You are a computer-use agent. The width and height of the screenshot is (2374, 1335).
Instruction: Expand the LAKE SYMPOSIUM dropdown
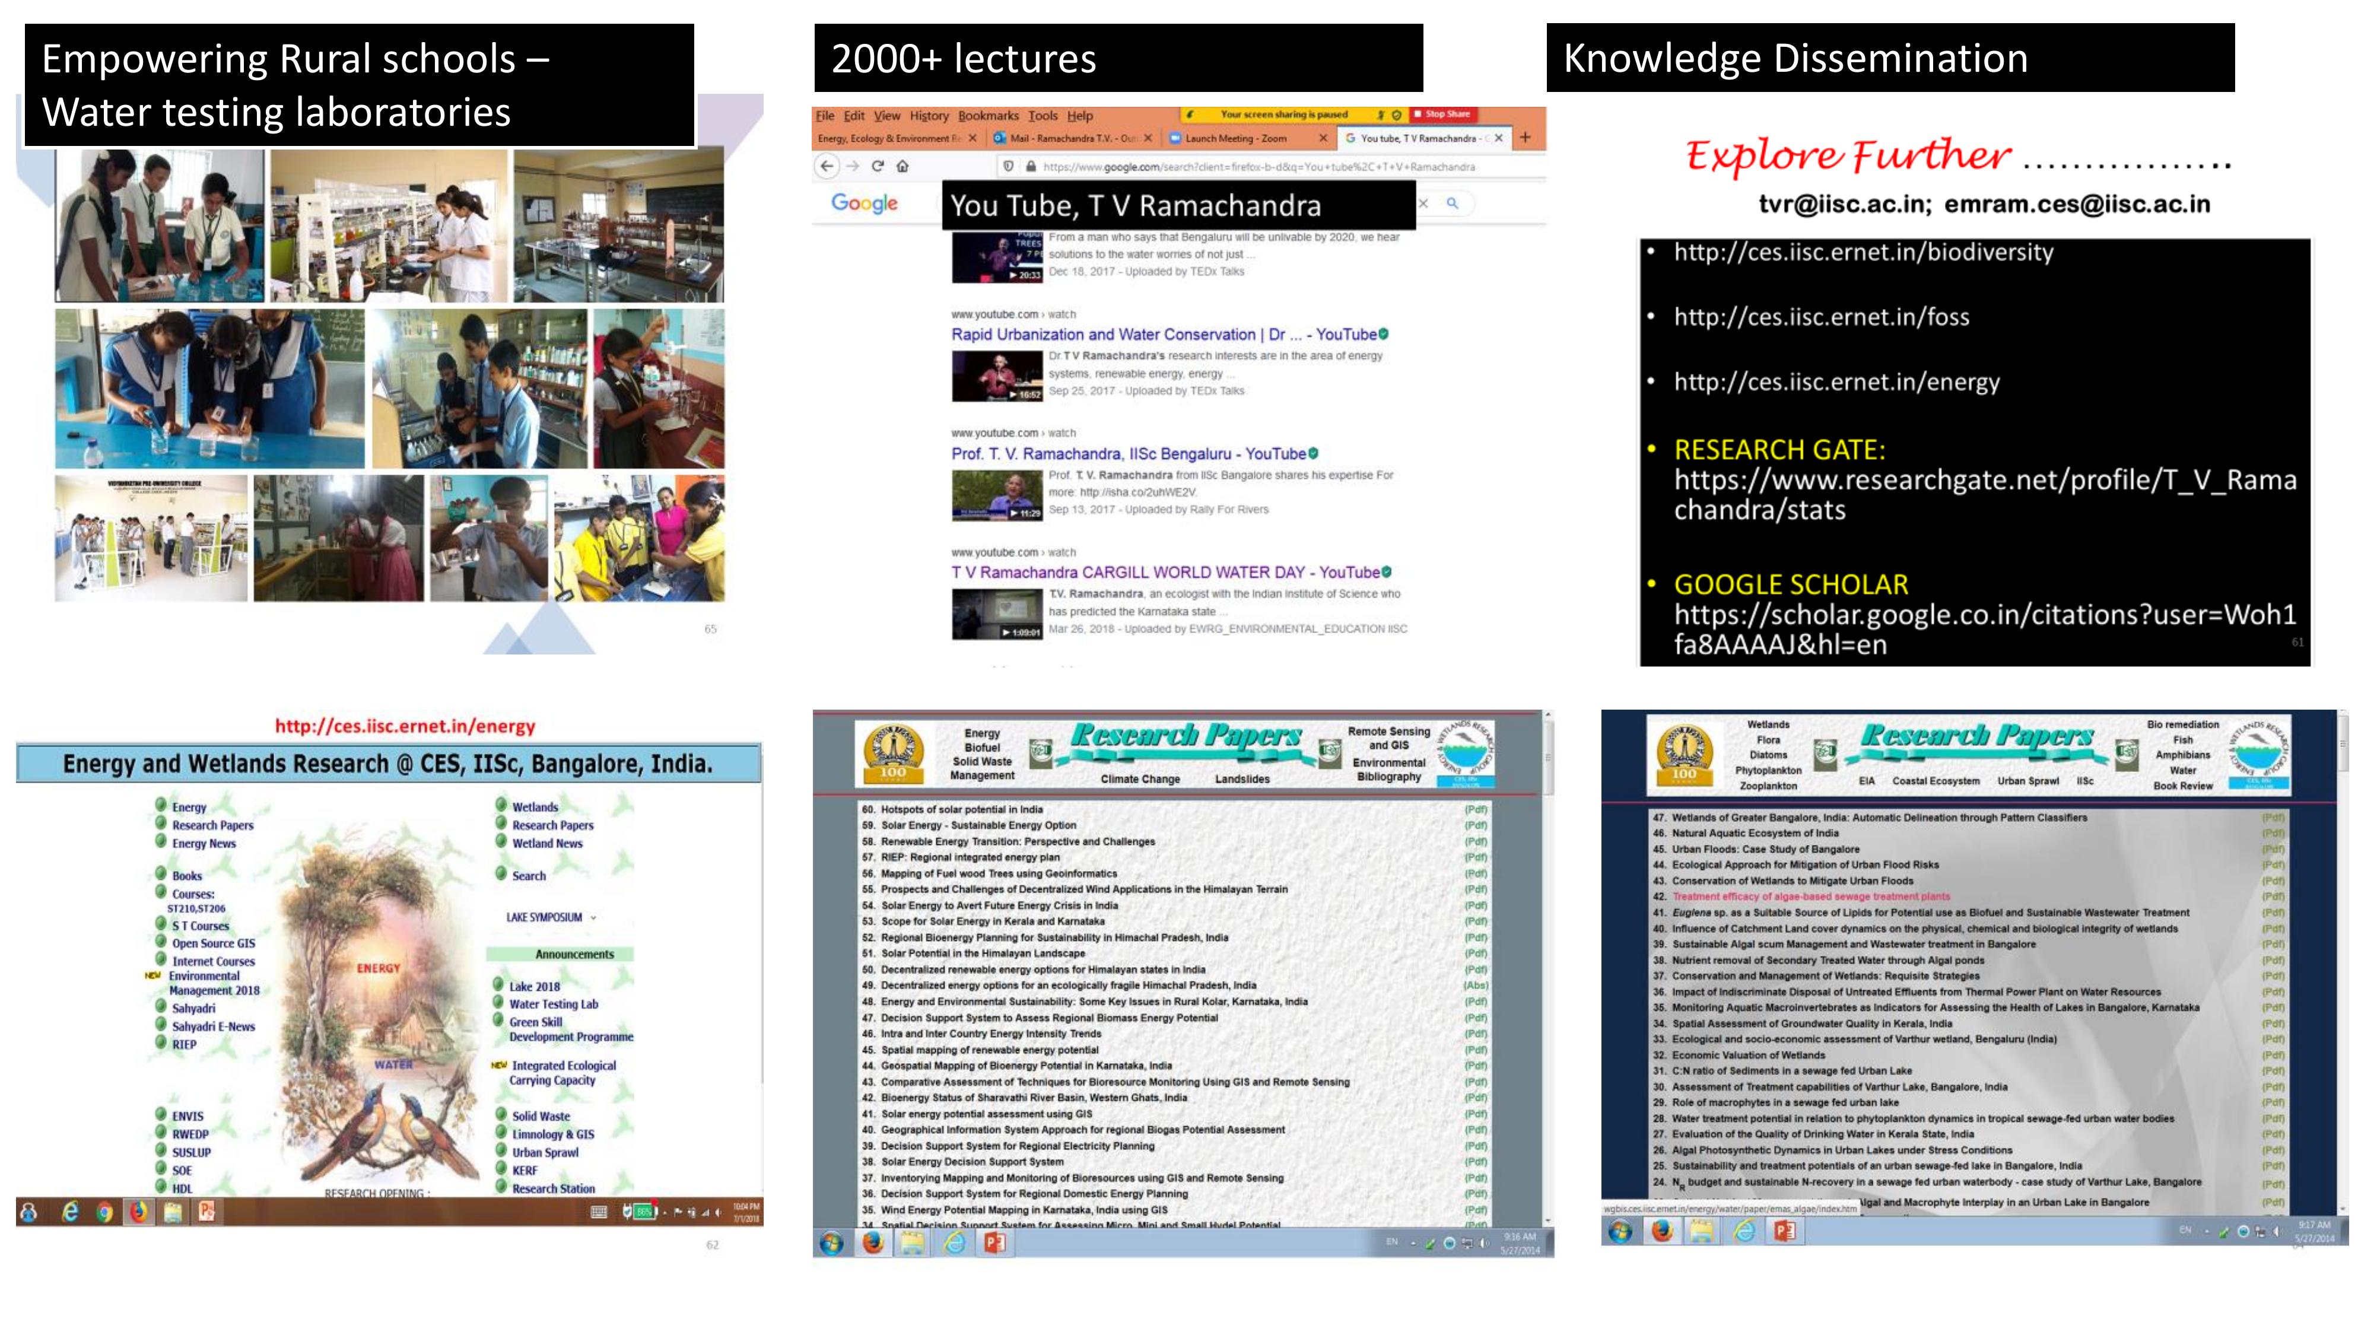(x=593, y=918)
